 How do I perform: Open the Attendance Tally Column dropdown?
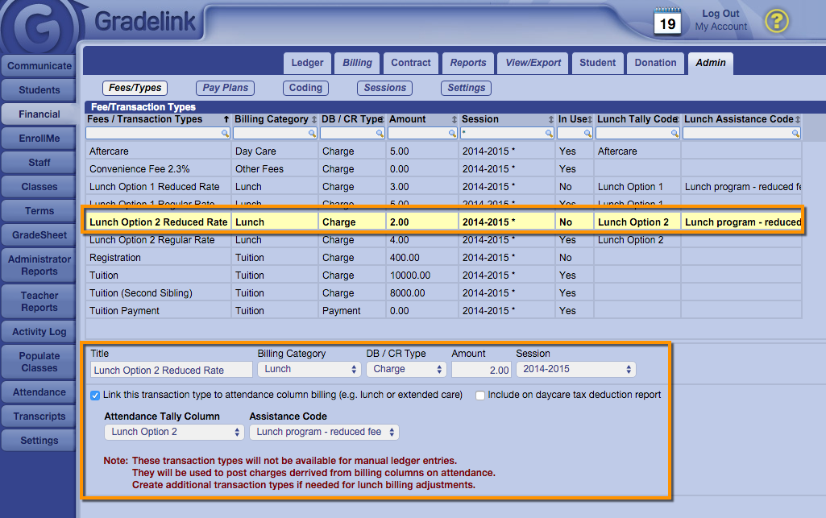coord(174,432)
